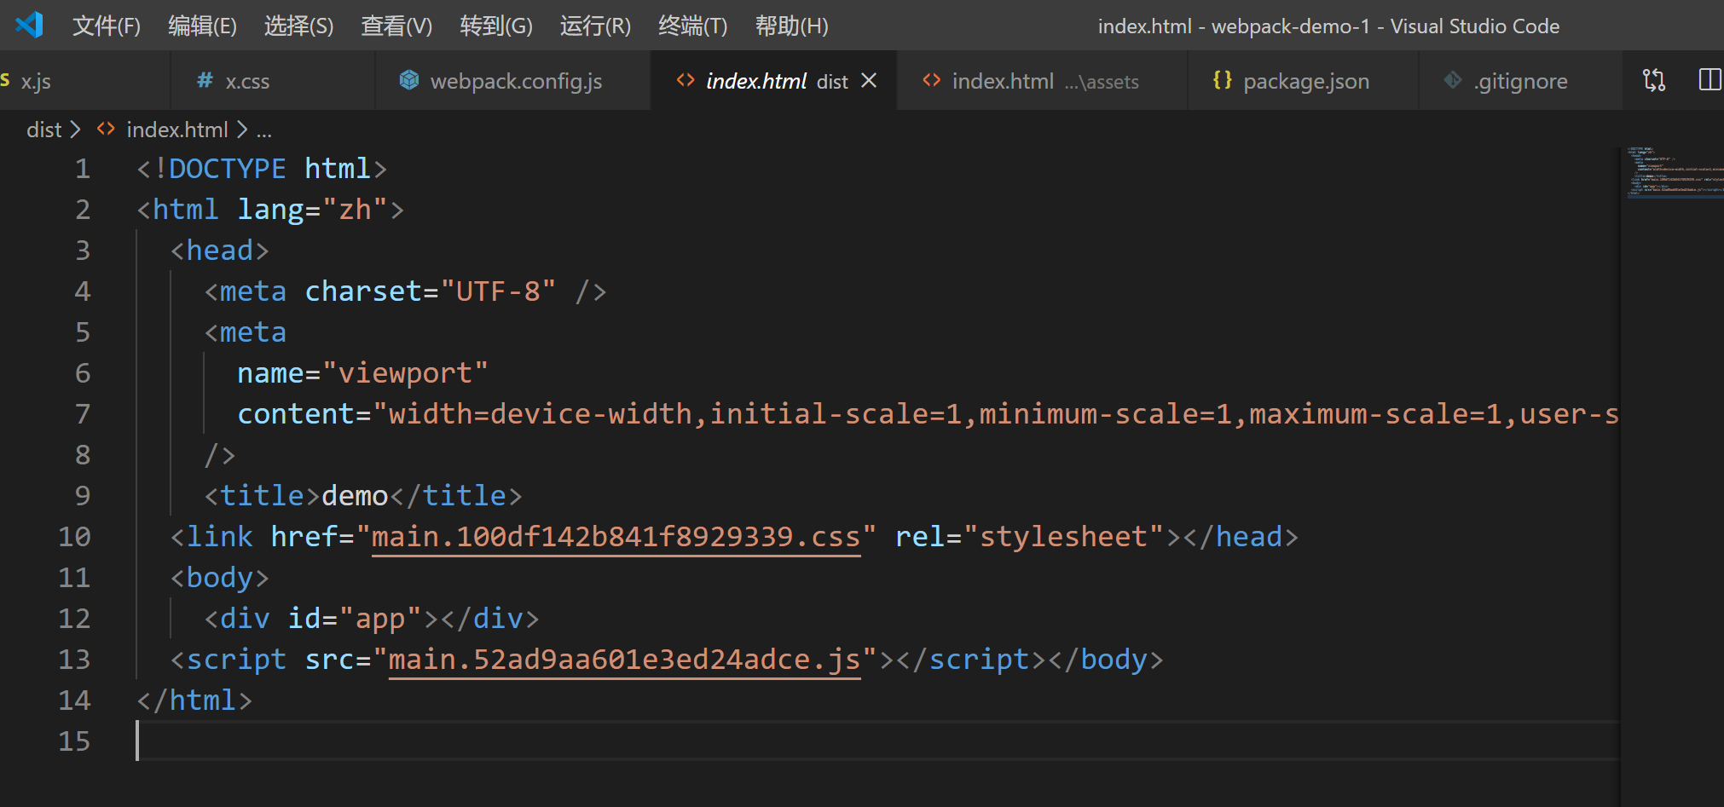Click the x.css hash icon

(x=205, y=80)
